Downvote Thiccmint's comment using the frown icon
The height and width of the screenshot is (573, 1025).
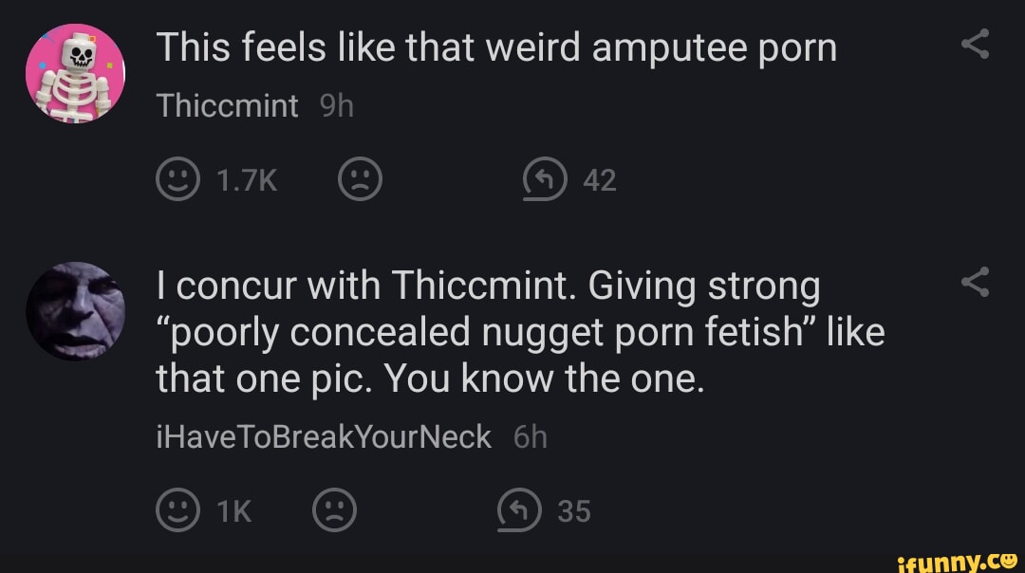359,179
